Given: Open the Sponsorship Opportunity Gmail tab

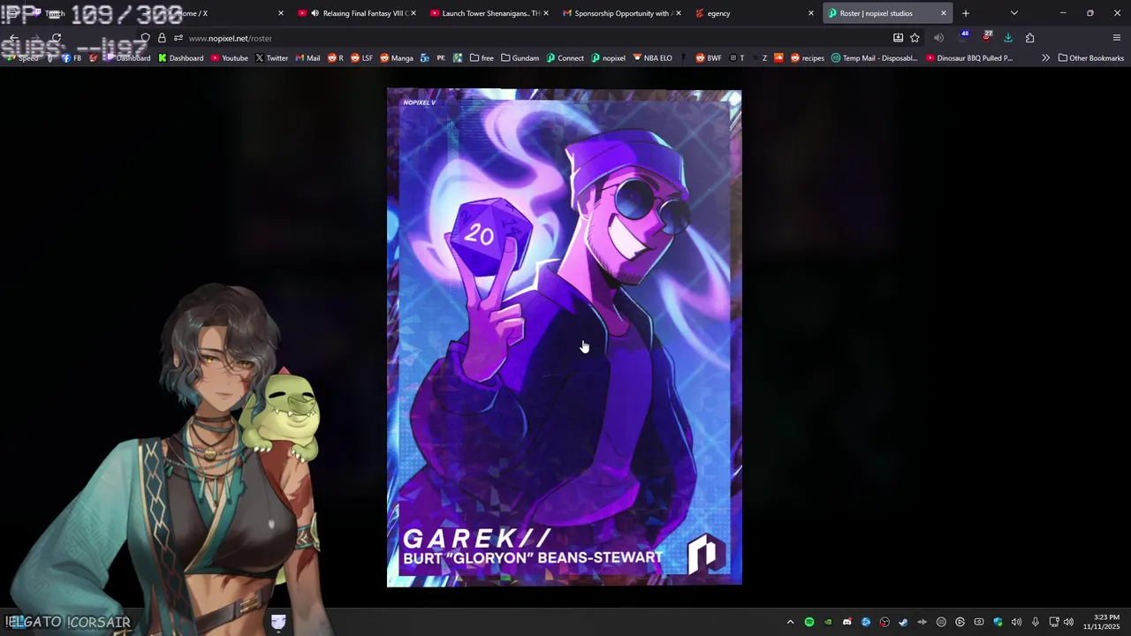Looking at the screenshot, I should click(621, 13).
